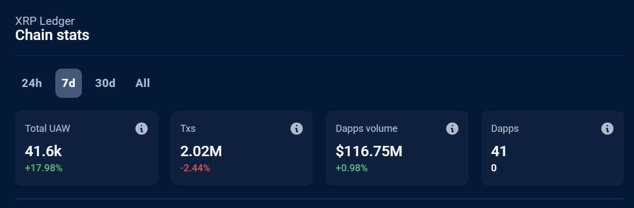Show info for Dapps volume
This screenshot has width=634, height=208.
(x=452, y=129)
